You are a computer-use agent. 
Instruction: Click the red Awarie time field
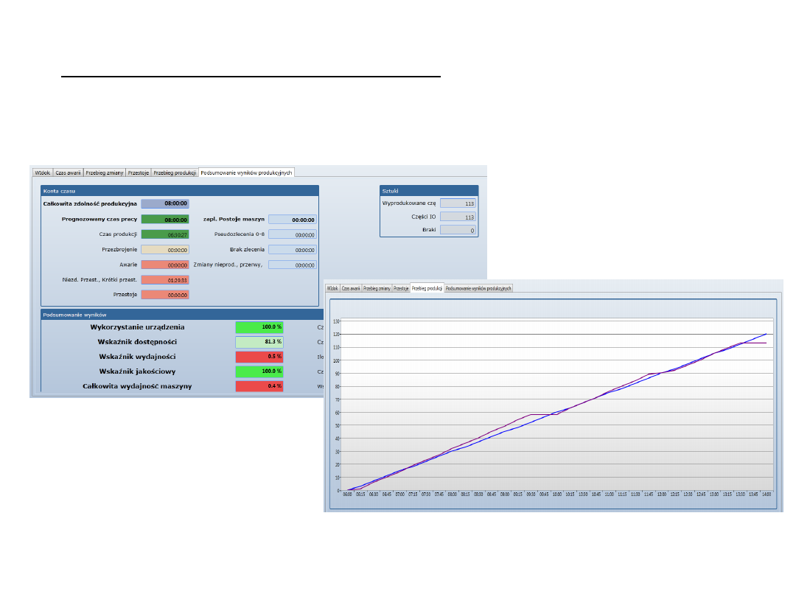[164, 265]
